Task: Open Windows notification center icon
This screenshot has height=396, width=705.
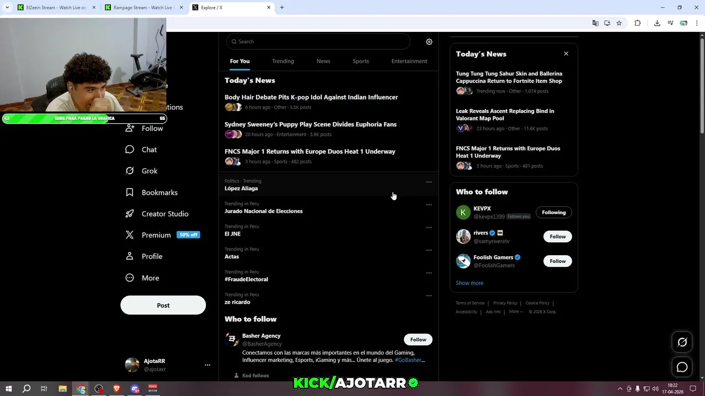Action: click(x=693, y=389)
